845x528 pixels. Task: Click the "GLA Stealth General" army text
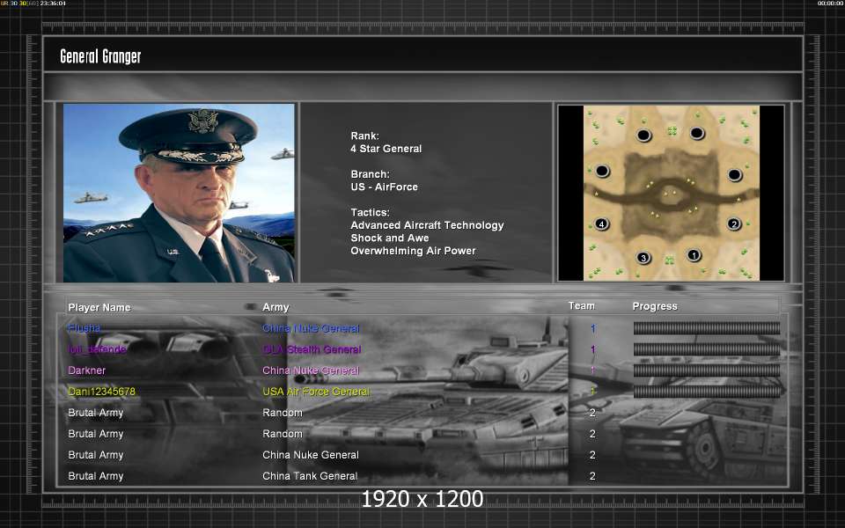pyautogui.click(x=312, y=349)
